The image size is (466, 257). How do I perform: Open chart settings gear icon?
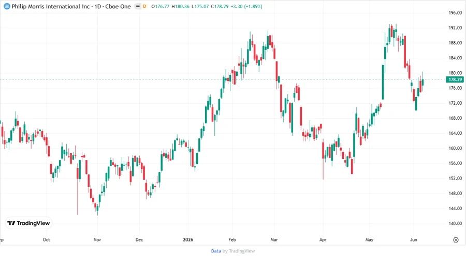pyautogui.click(x=456, y=240)
